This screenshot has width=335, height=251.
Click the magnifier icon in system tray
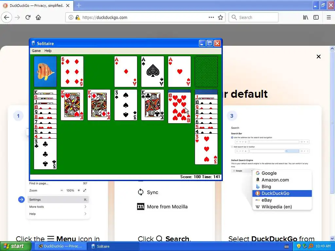[x=311, y=246]
